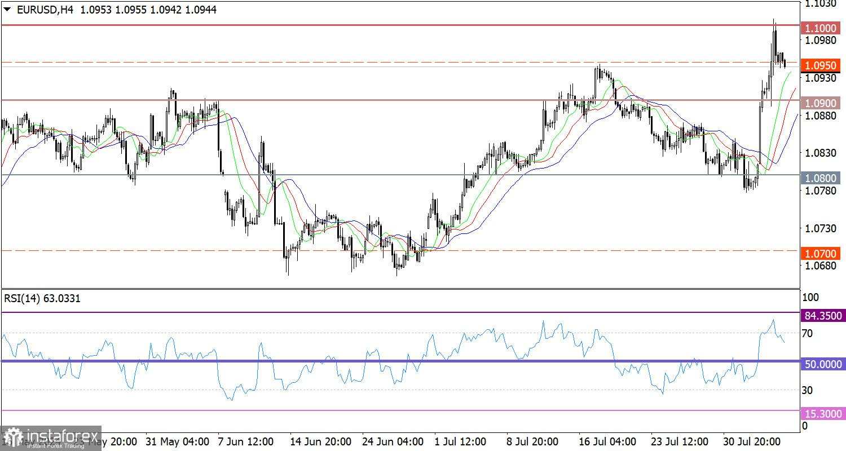Select the 16 Jul 04:00 time label
The height and width of the screenshot is (451, 846).
pos(607,441)
